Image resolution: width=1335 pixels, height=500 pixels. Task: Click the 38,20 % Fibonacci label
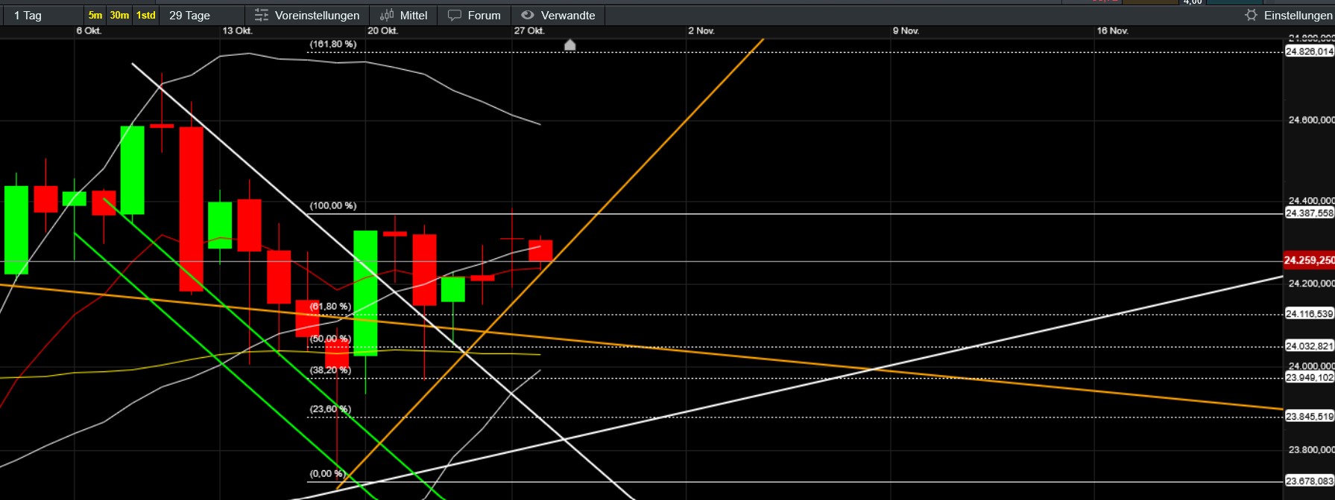tap(330, 371)
